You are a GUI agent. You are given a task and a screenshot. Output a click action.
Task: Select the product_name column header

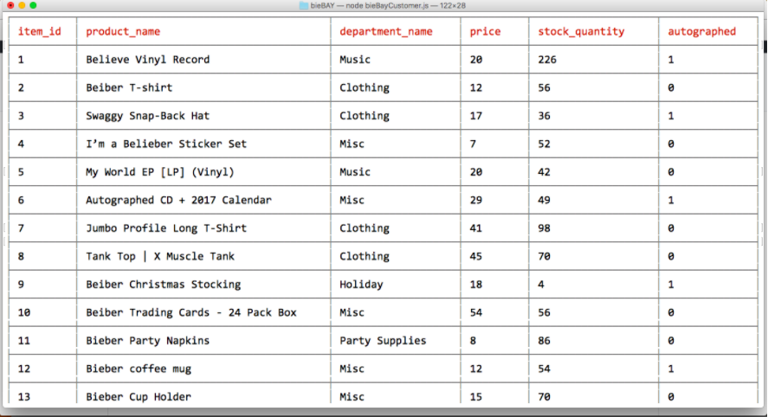123,32
